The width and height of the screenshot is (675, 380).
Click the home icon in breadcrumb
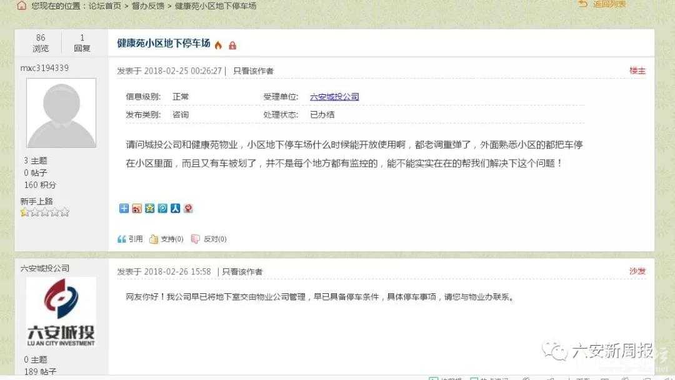point(21,6)
